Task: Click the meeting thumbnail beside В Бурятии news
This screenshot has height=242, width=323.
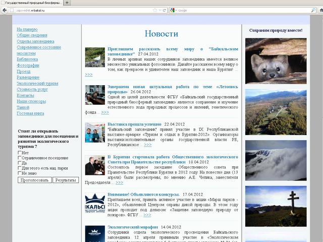Action: tap(95, 165)
